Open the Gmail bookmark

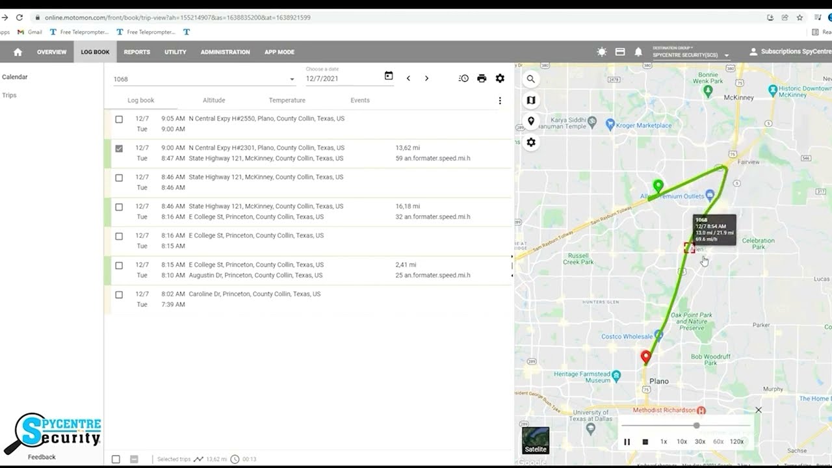coord(30,32)
